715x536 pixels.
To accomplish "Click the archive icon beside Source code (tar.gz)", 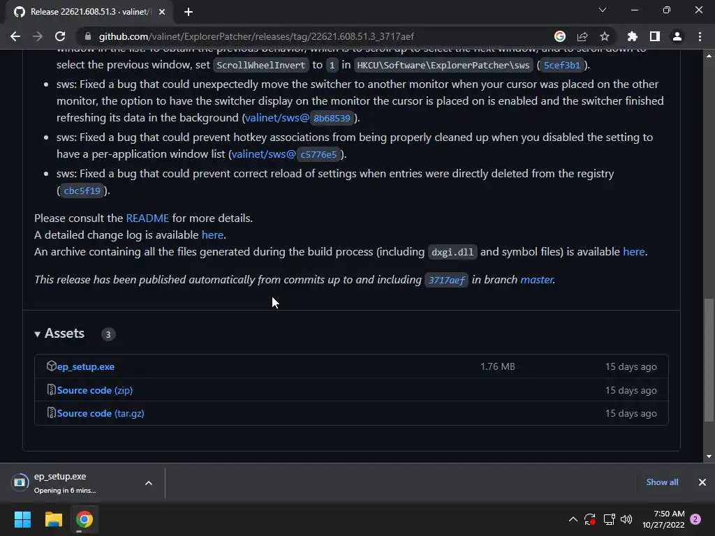I will [51, 413].
